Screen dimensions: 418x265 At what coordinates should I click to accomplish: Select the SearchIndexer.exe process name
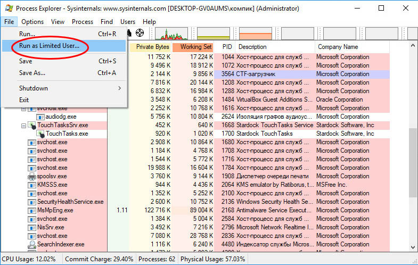pos(61,244)
